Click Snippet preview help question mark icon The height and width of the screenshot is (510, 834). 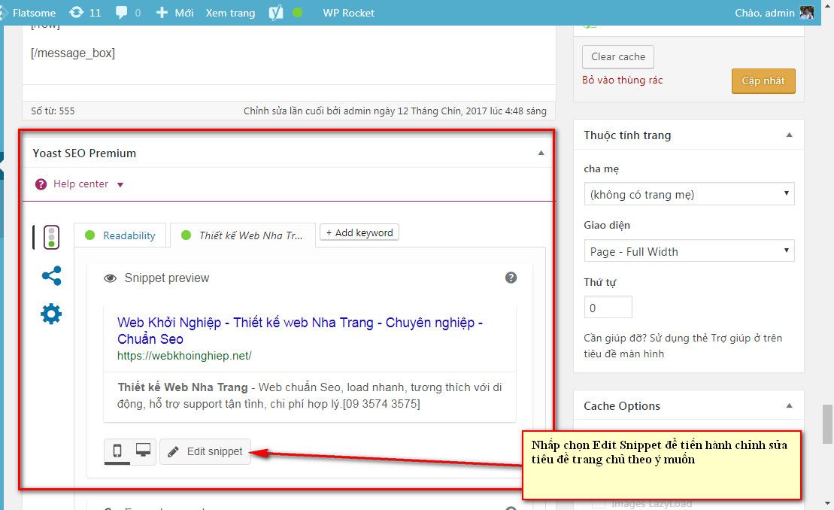click(x=511, y=278)
